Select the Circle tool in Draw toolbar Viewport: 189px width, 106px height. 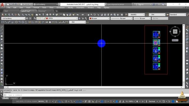point(2,45)
